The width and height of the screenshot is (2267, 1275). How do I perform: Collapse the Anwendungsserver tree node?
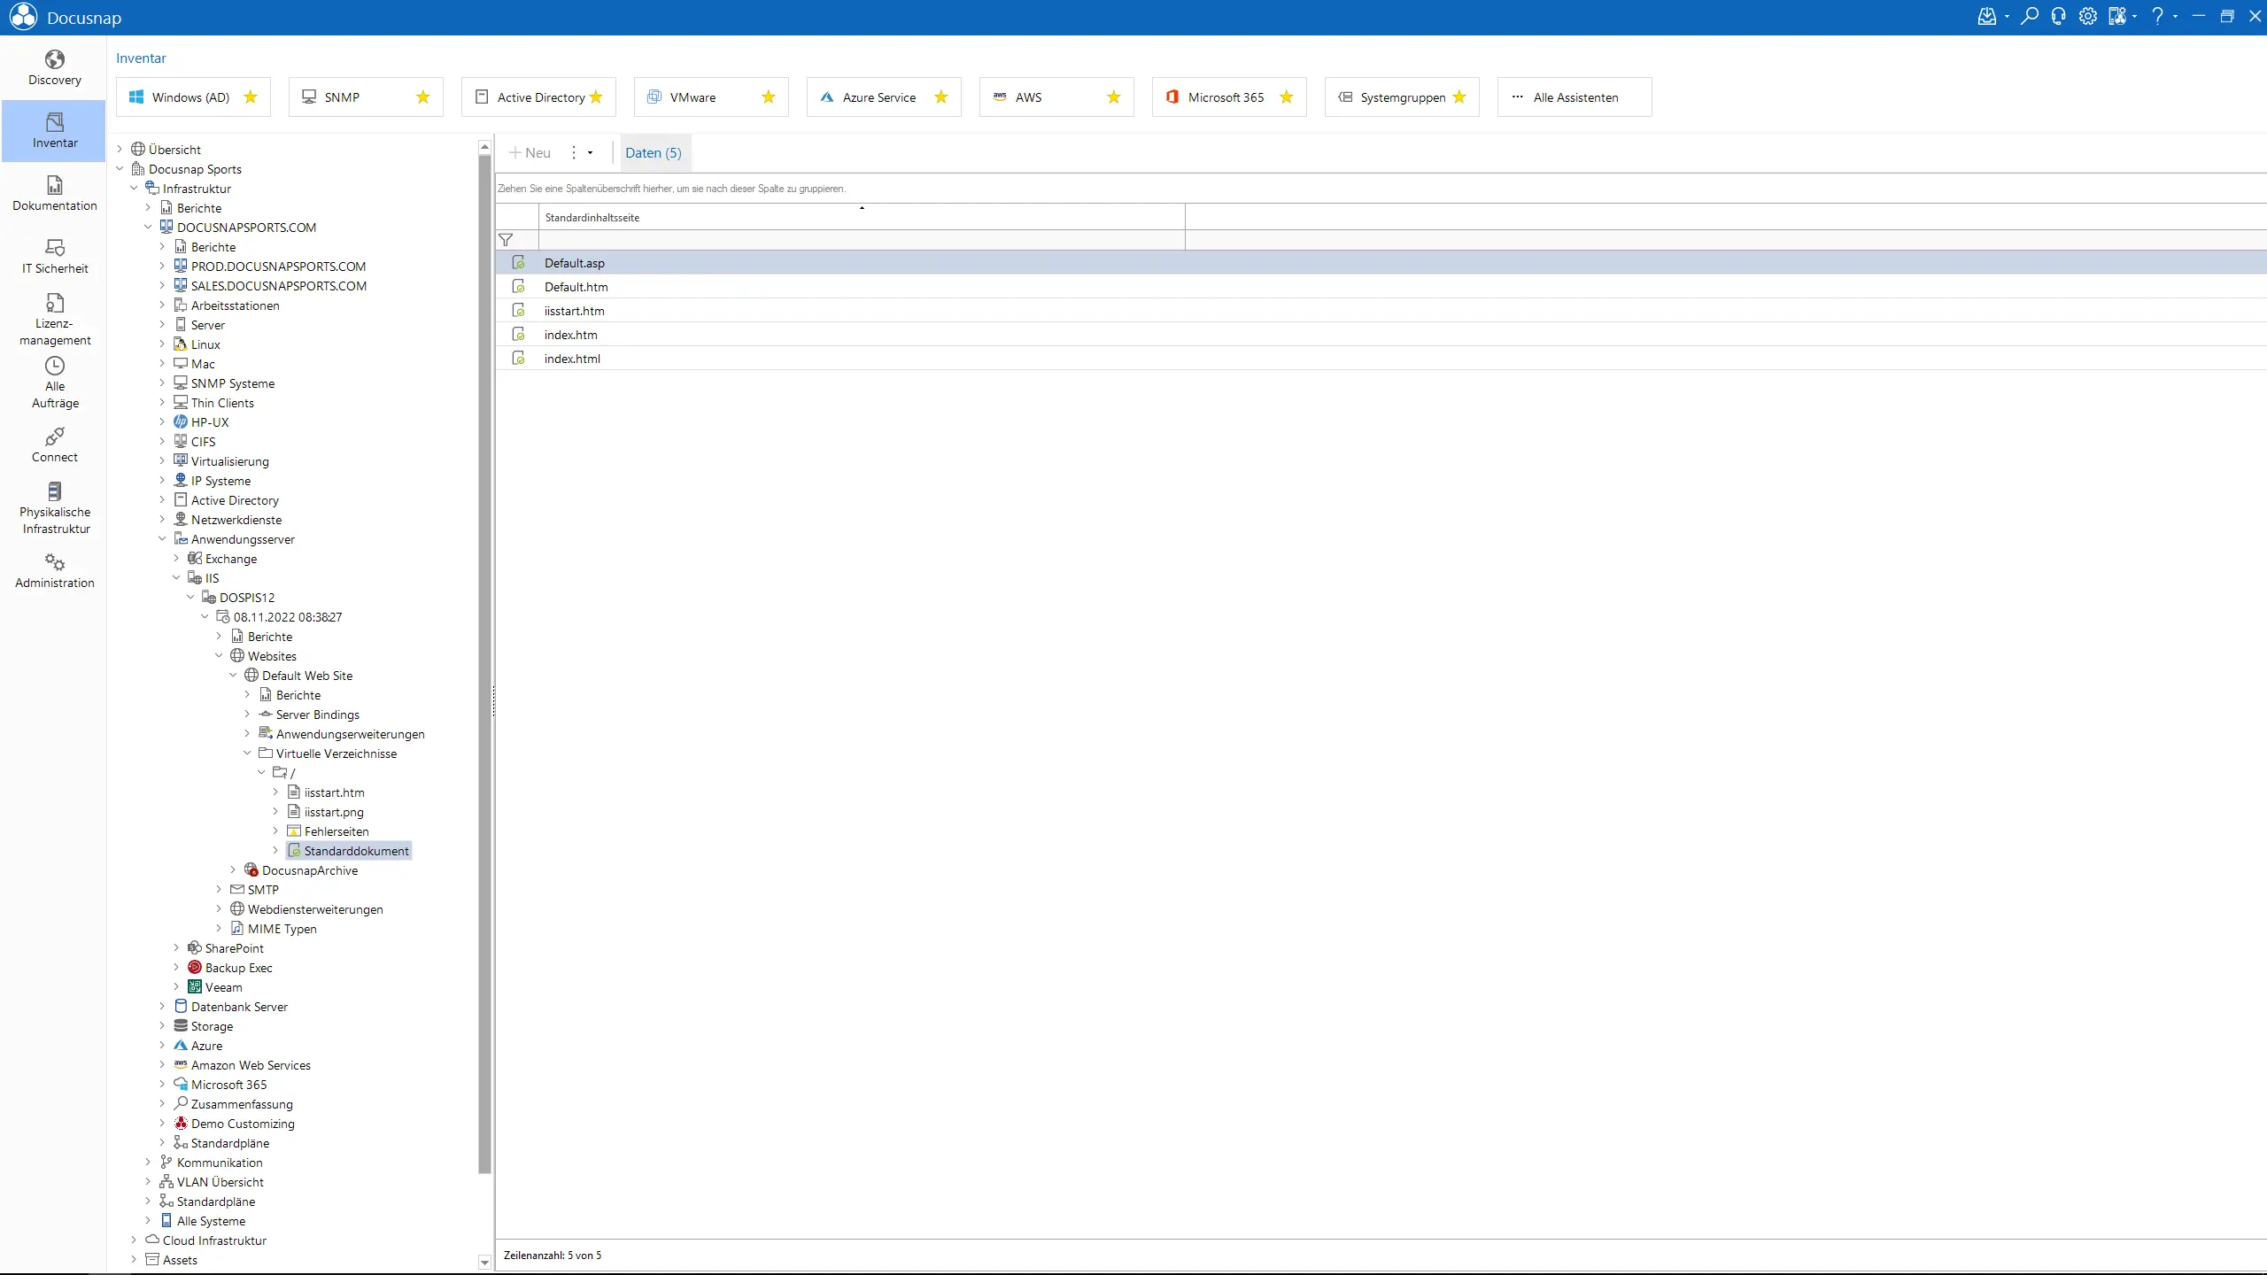point(162,539)
